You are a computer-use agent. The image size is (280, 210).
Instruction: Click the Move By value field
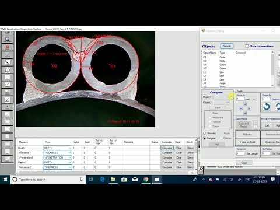240,99
